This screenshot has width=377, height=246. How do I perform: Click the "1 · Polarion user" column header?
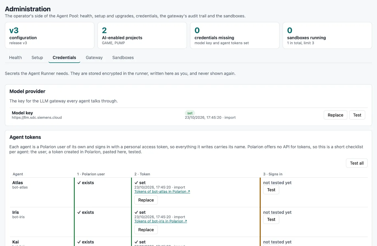pos(91,174)
